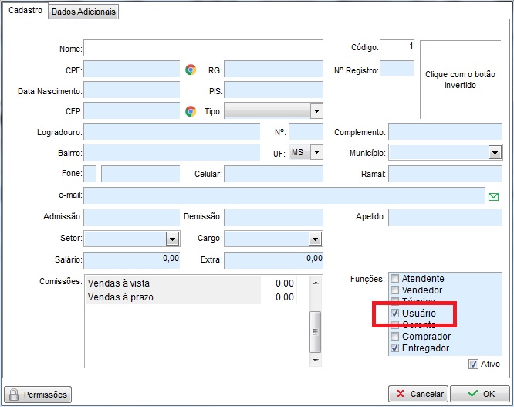
Task: Expand the UF state dropdown
Action: point(316,153)
